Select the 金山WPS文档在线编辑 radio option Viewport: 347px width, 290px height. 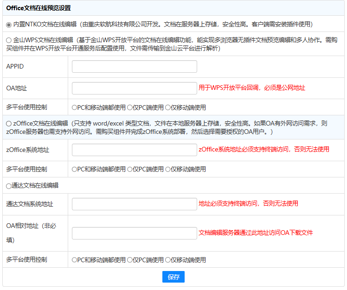9,40
